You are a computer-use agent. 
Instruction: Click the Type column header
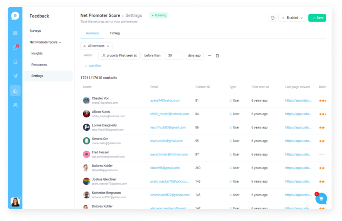232,87
